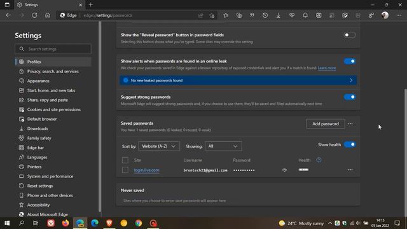This screenshot has height=229, width=407.
Task: Open Profiles settings section
Action: click(53, 62)
